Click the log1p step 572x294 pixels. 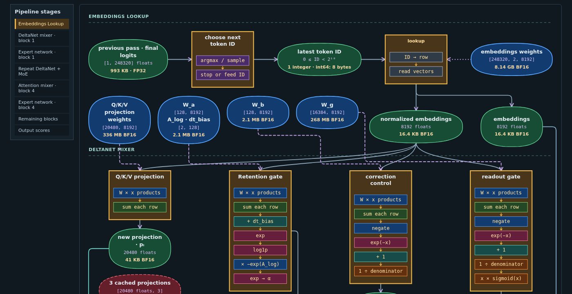(260, 250)
